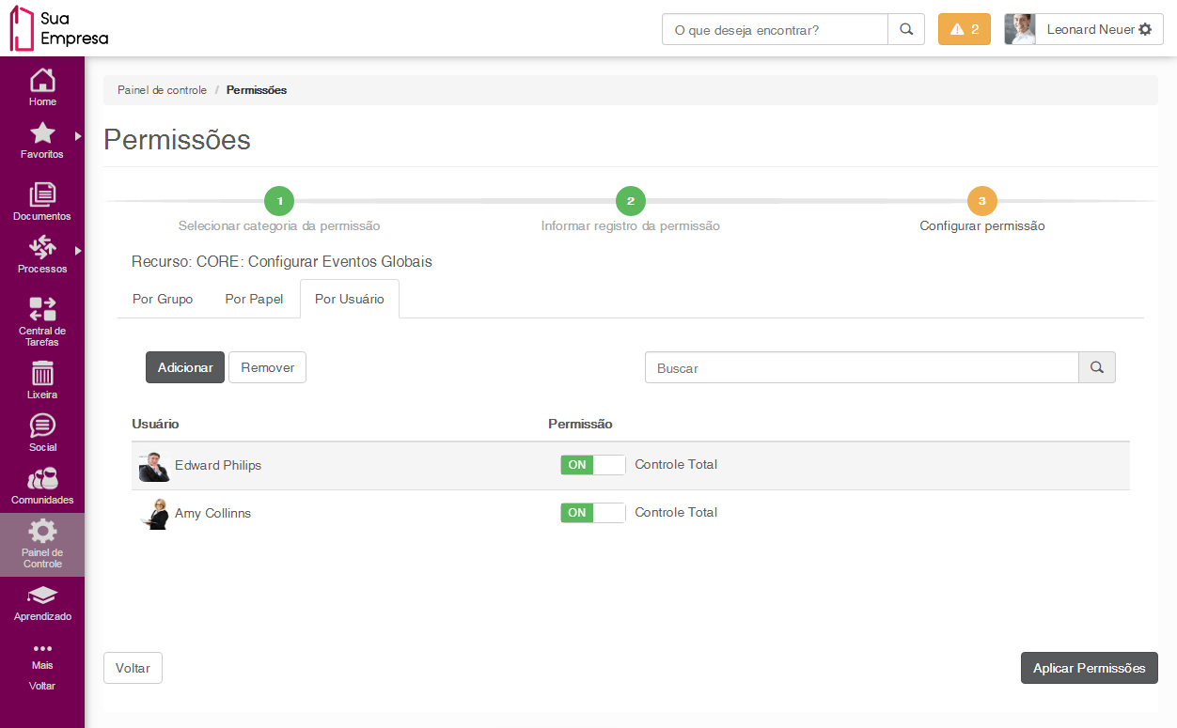1177x728 pixels.
Task: Open the Comunidades icon
Action: 42,479
